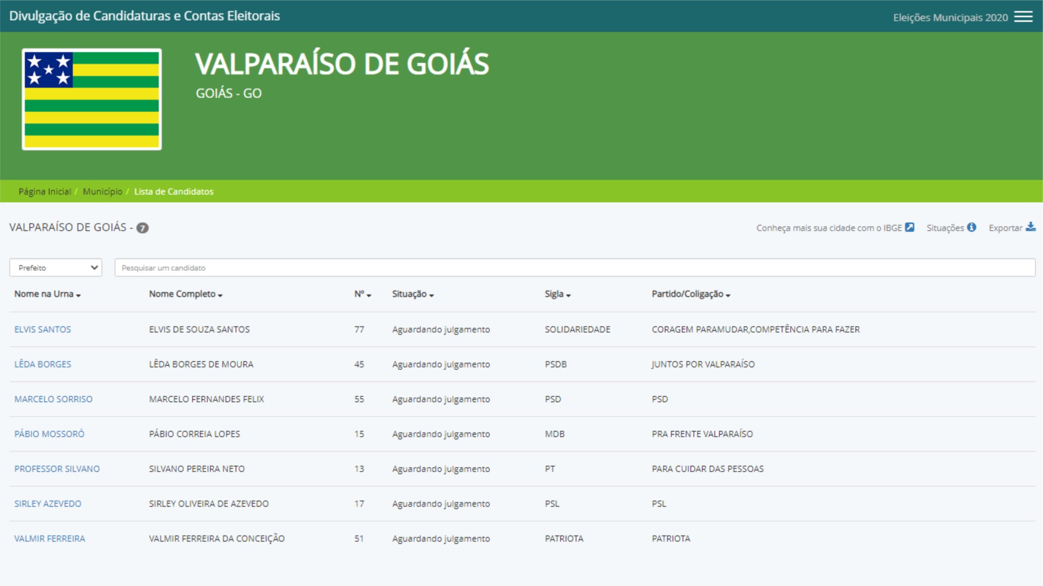The width and height of the screenshot is (1043, 586).
Task: Click coalition PRA FRENTE VALPARAÍSO
Action: [702, 434]
